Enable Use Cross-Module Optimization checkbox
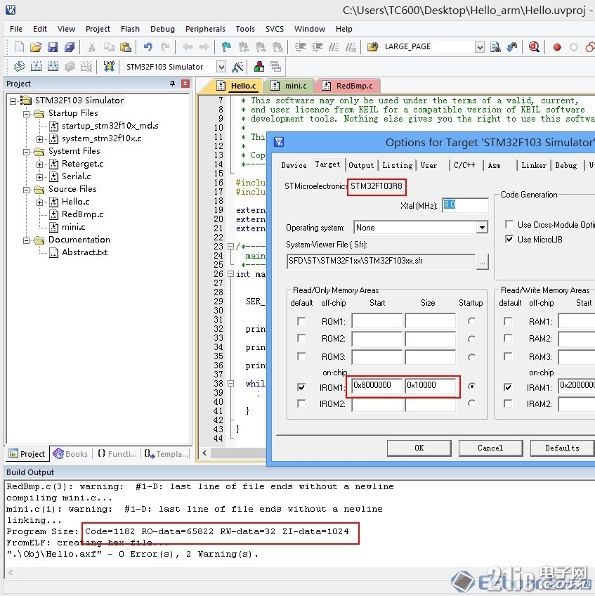595x596 pixels. tap(509, 224)
